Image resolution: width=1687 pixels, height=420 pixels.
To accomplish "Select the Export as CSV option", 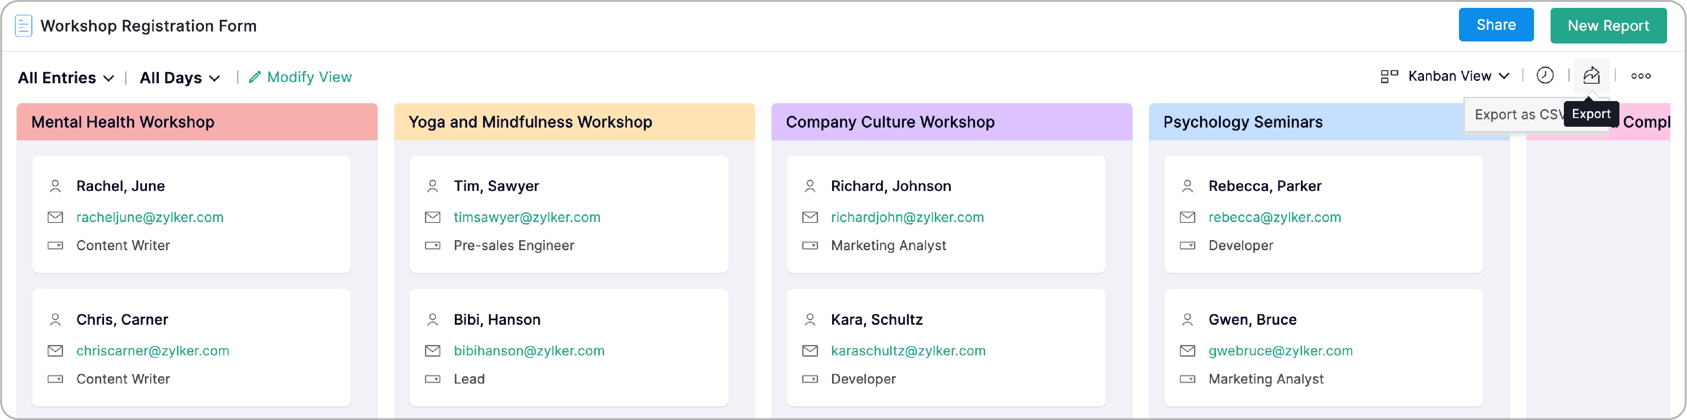I will click(1515, 114).
